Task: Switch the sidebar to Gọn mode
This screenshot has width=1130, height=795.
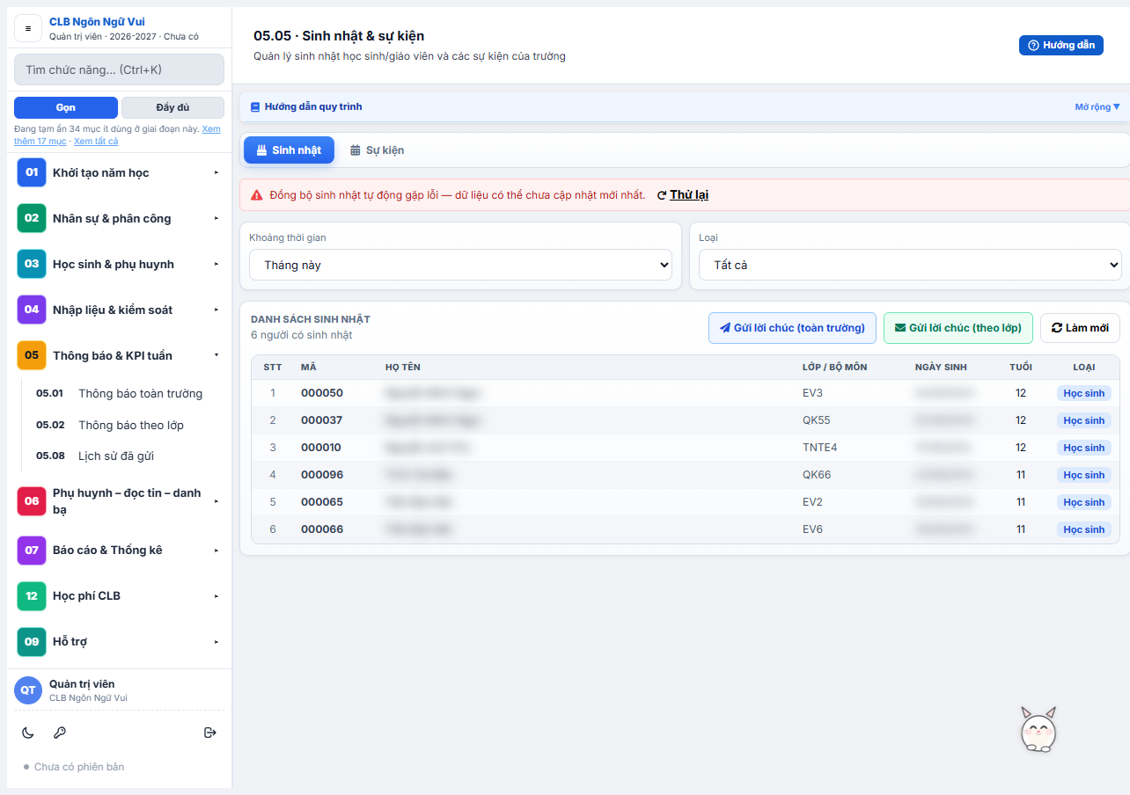Action: click(x=66, y=107)
